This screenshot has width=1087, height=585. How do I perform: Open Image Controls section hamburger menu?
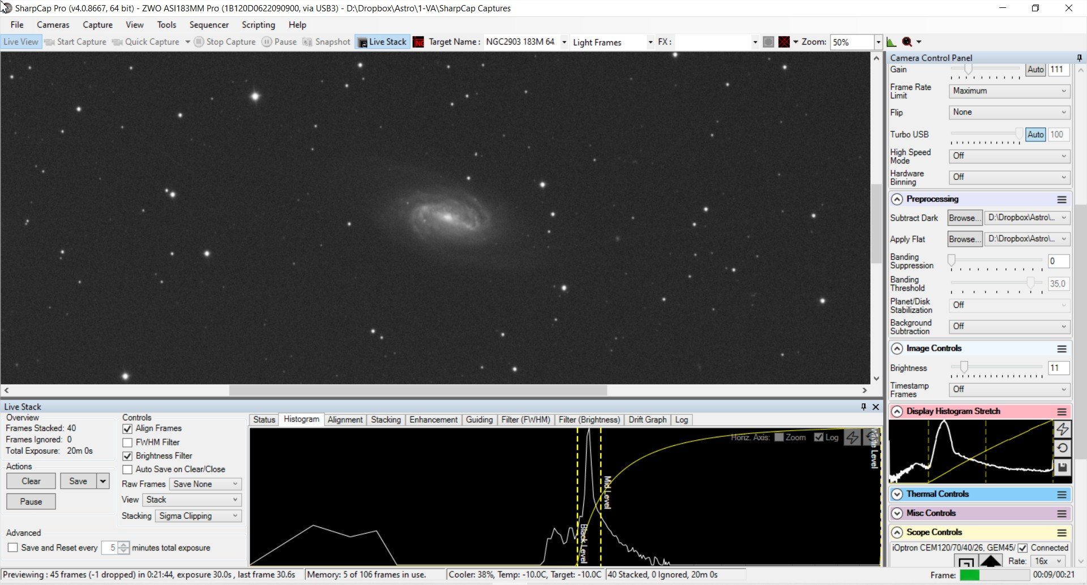(1062, 349)
